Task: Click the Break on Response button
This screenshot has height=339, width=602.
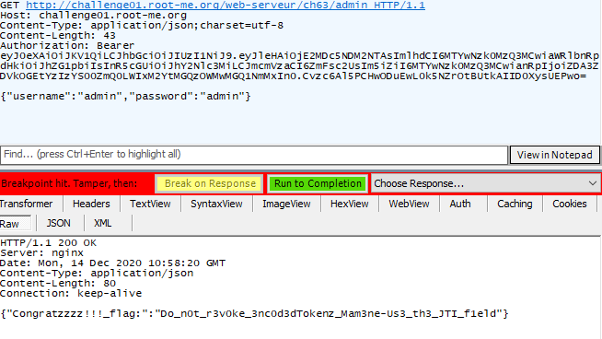Action: click(210, 183)
